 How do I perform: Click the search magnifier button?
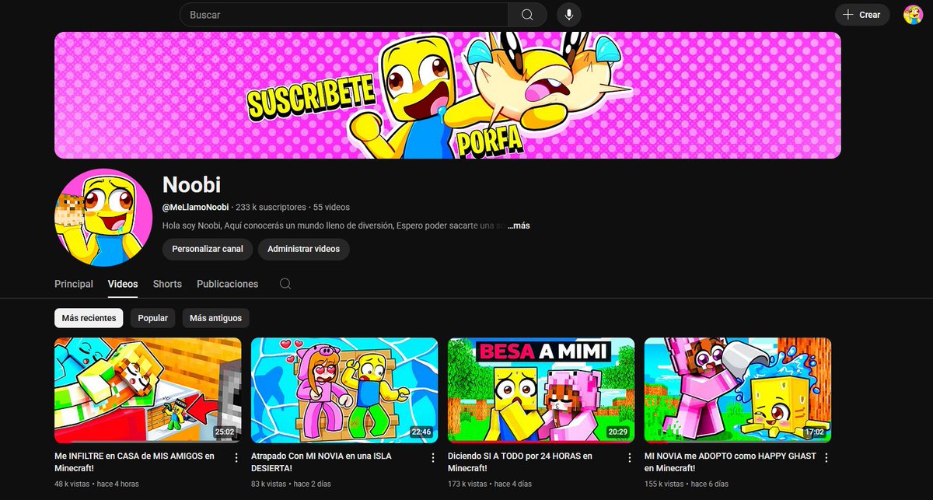pyautogui.click(x=527, y=15)
